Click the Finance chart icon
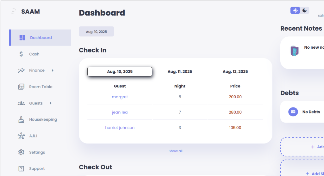 [x=21, y=70]
